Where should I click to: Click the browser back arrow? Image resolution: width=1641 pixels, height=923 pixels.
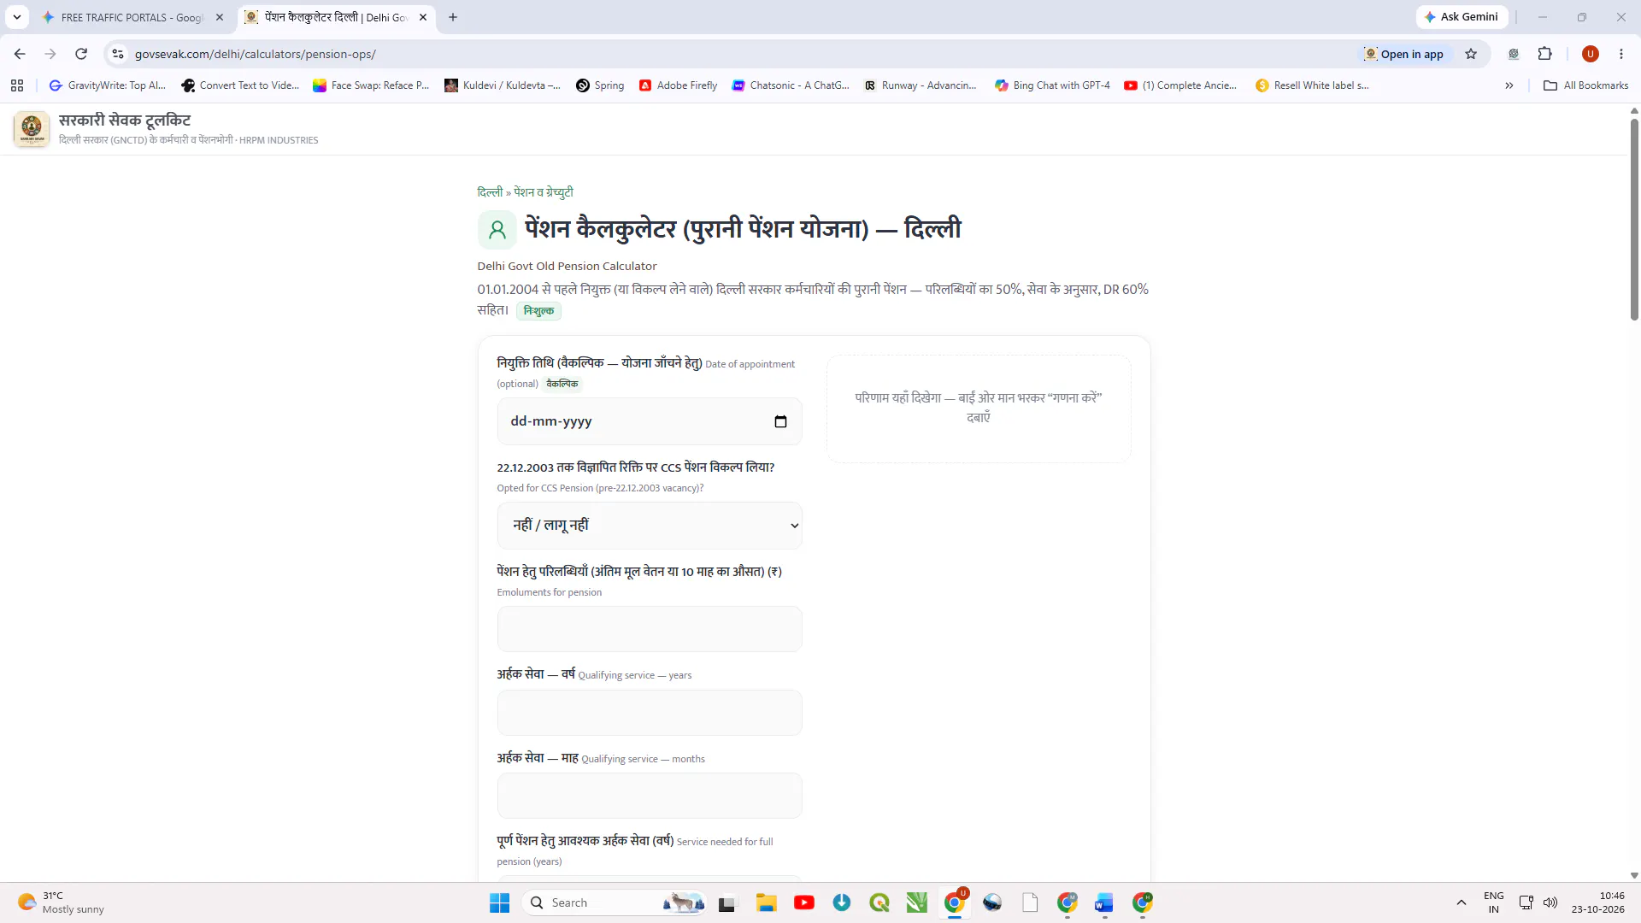pyautogui.click(x=20, y=54)
